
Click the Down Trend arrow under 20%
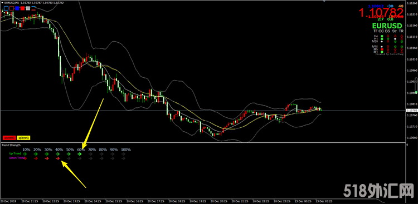click(x=36, y=158)
